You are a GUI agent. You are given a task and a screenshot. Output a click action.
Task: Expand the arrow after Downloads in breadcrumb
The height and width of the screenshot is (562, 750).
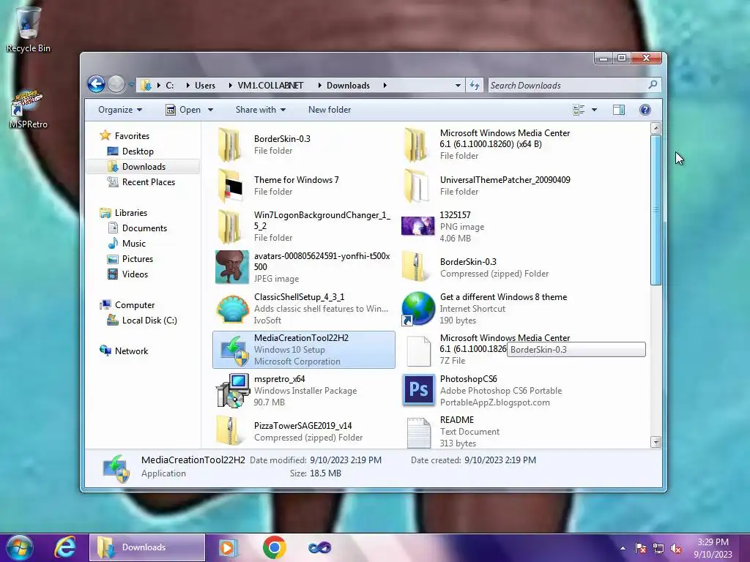(385, 86)
